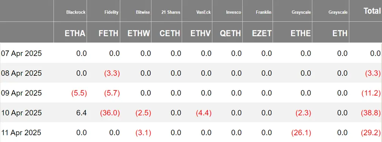Click the Franklin issuer label
The width and height of the screenshot is (382, 142).
click(264, 12)
